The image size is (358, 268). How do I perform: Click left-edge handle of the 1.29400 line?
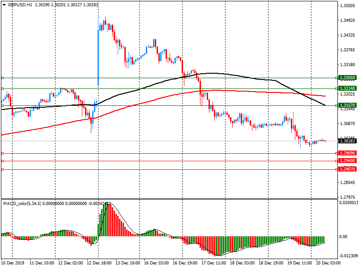point(2,160)
